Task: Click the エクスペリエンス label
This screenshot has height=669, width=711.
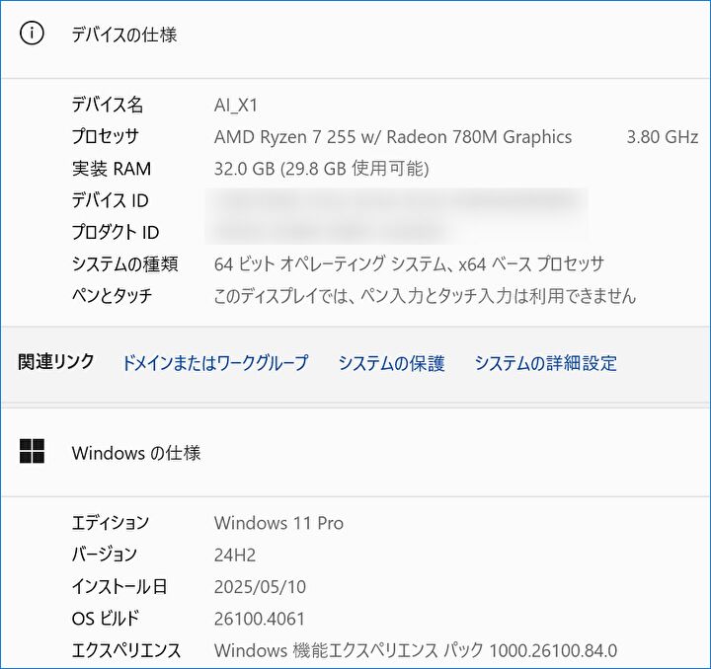Action: click(x=126, y=650)
